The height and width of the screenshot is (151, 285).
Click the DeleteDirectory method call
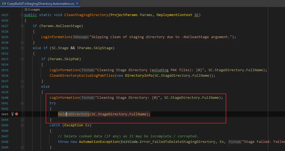coord(73,114)
